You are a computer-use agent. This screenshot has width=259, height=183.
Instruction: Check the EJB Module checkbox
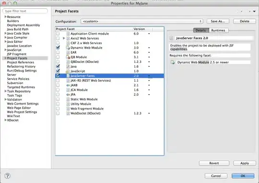point(58,57)
